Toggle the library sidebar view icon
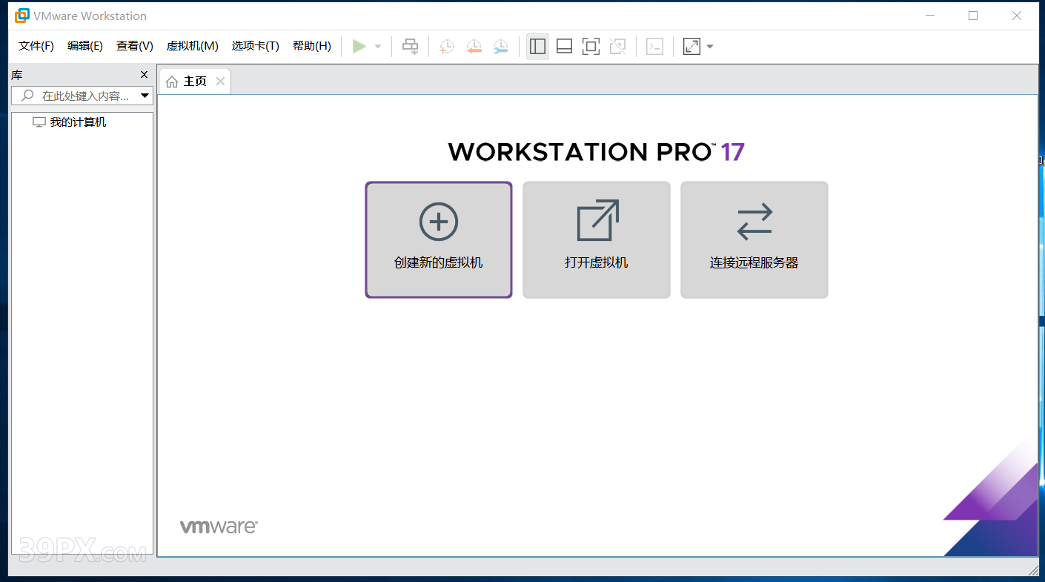The height and width of the screenshot is (582, 1045). pos(537,46)
